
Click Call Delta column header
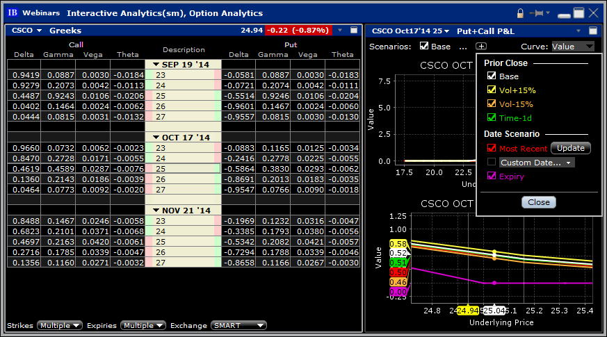24,55
